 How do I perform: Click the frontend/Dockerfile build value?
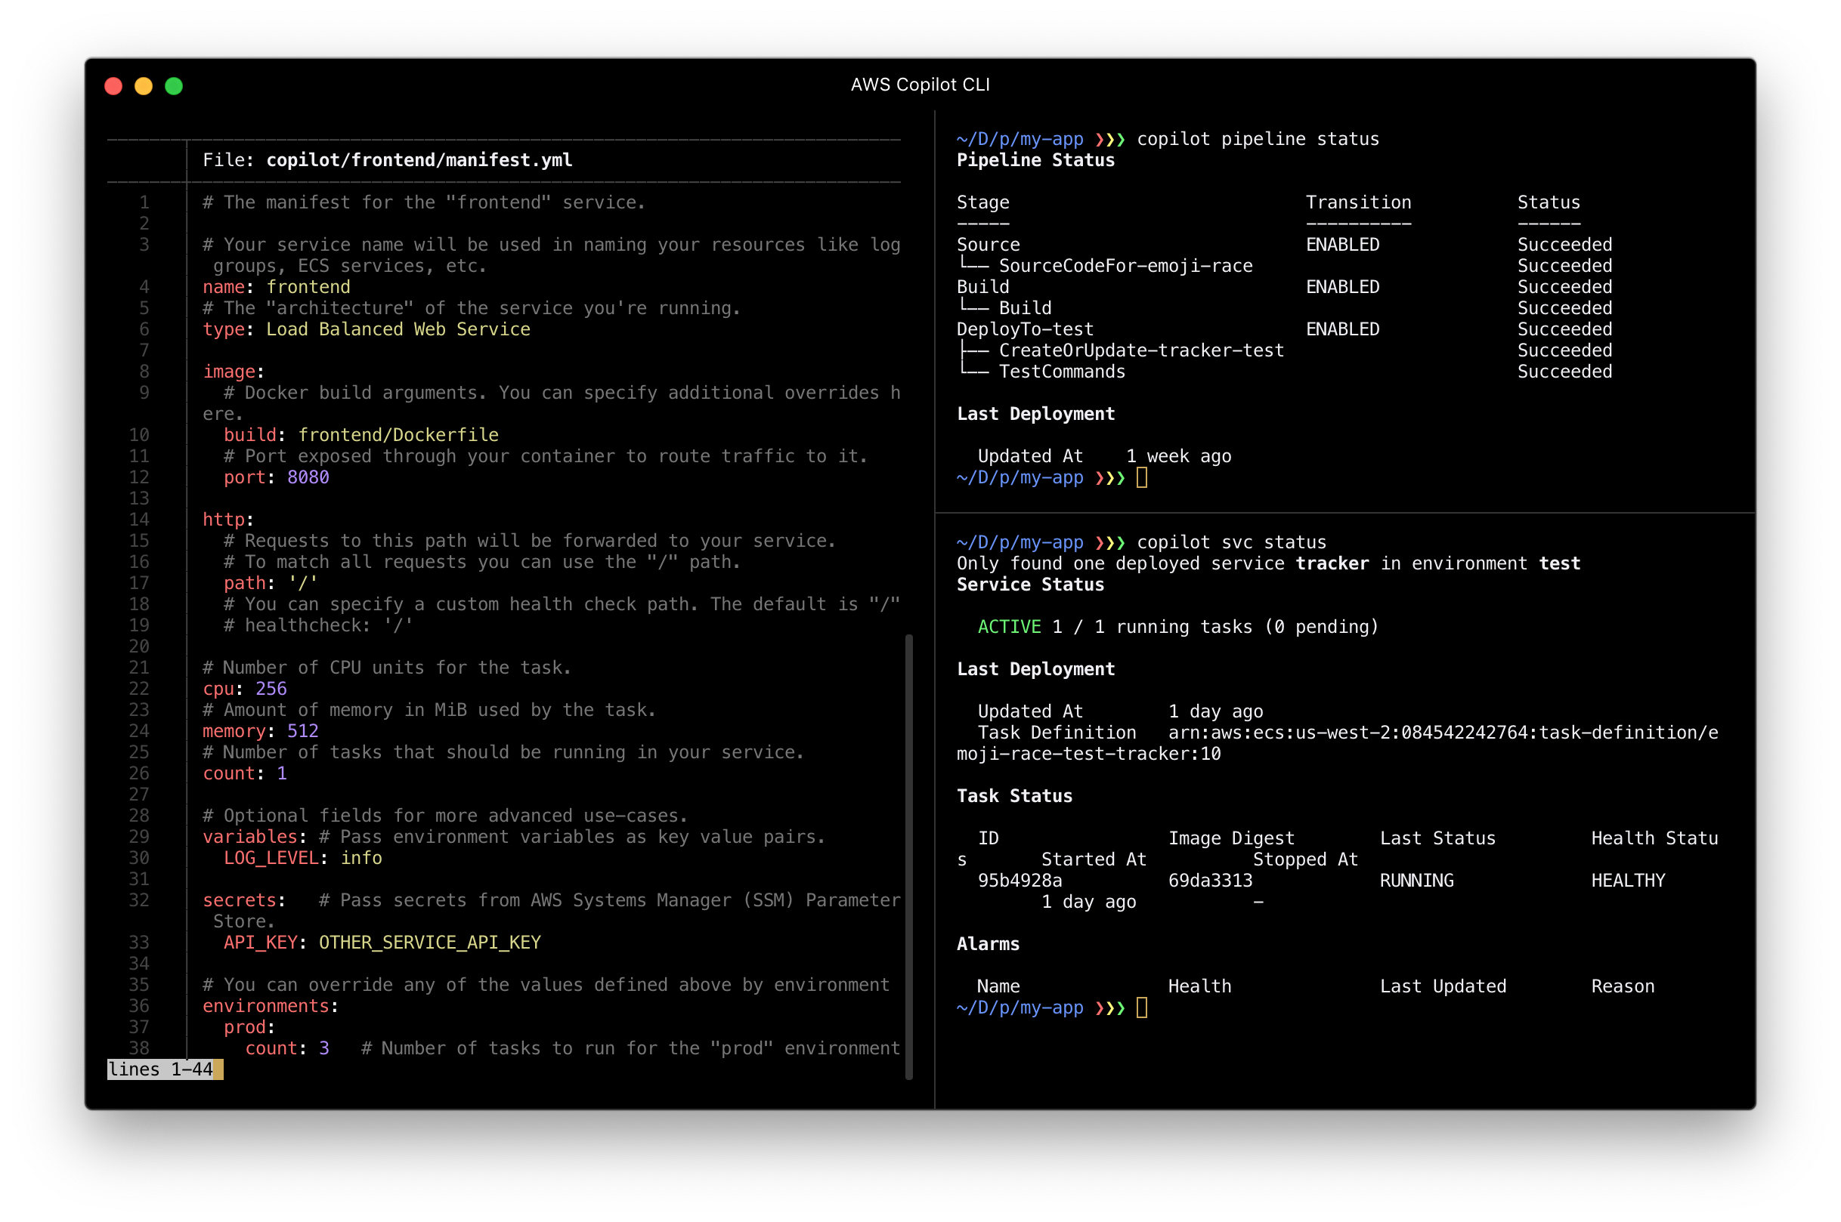click(x=400, y=435)
